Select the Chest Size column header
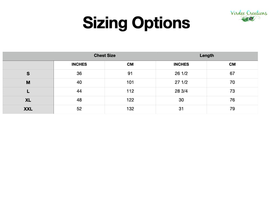Screen dimensions: 273x205 click(x=105, y=56)
